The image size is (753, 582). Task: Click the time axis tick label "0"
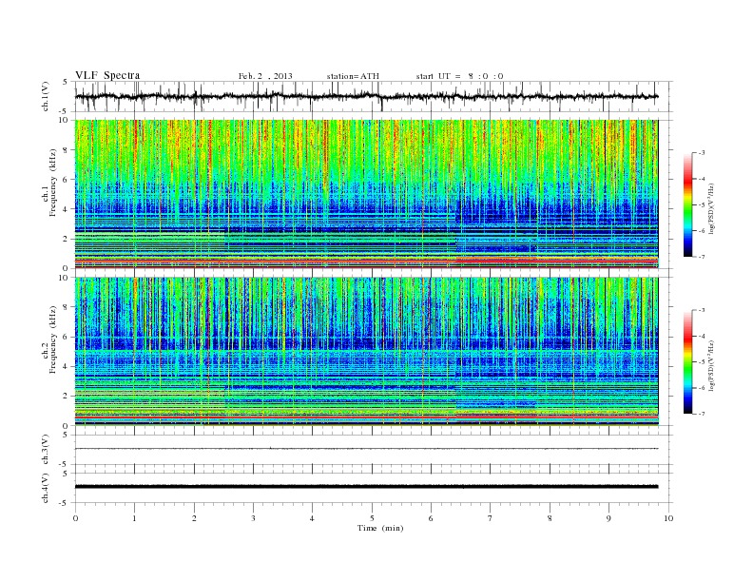click(75, 518)
